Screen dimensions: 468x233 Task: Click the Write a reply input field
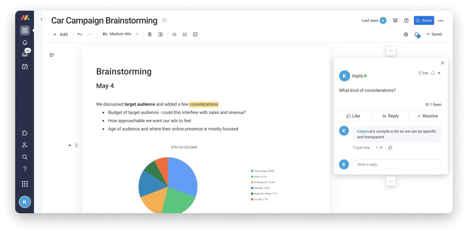397,164
